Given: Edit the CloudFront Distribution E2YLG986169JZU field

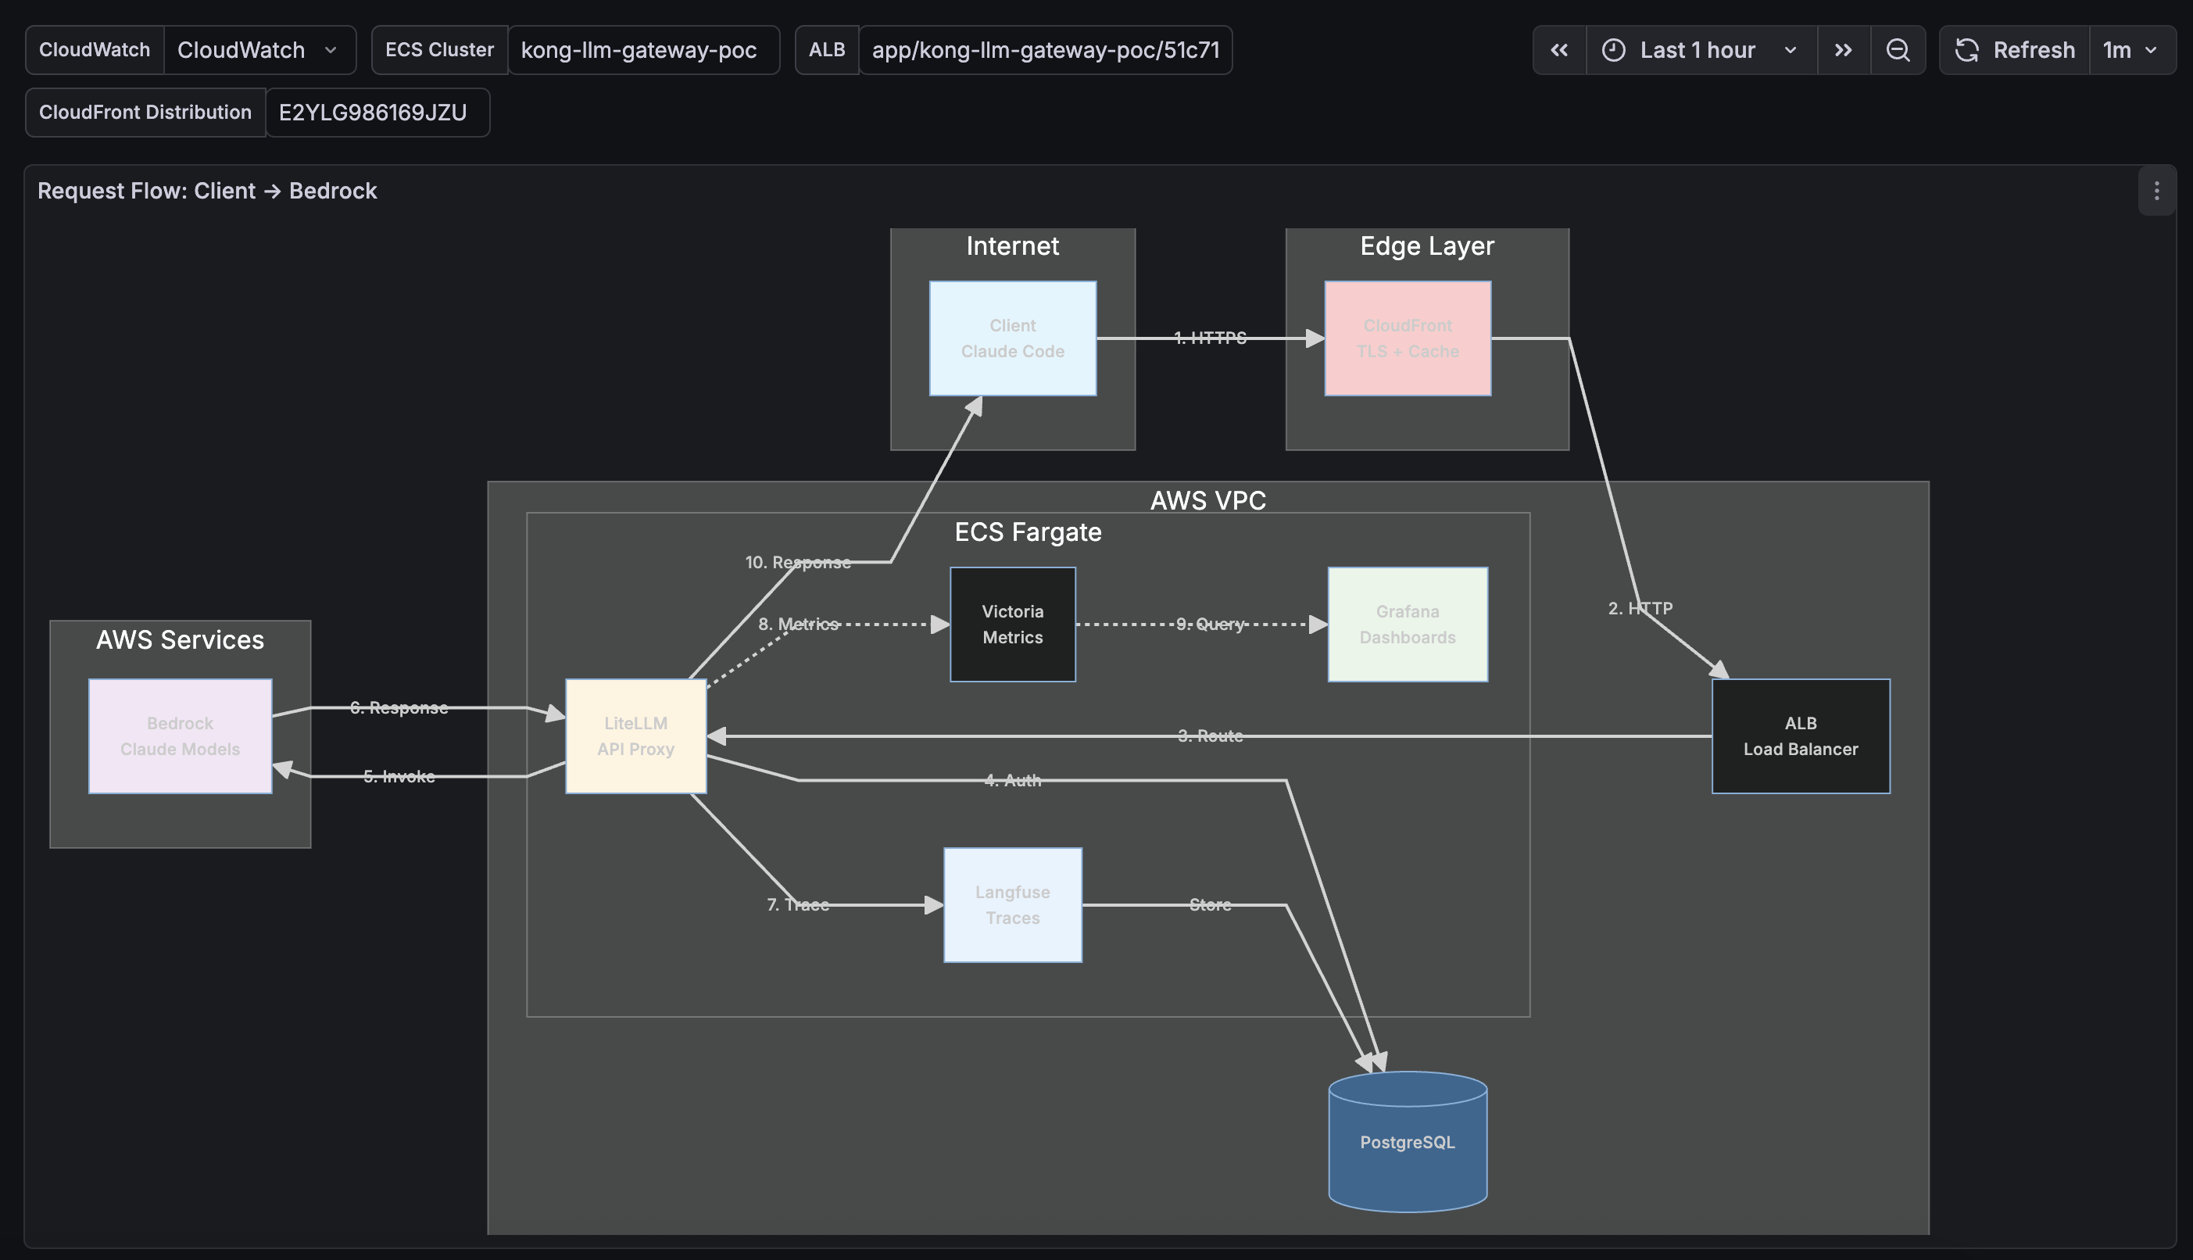Looking at the screenshot, I should coord(377,113).
